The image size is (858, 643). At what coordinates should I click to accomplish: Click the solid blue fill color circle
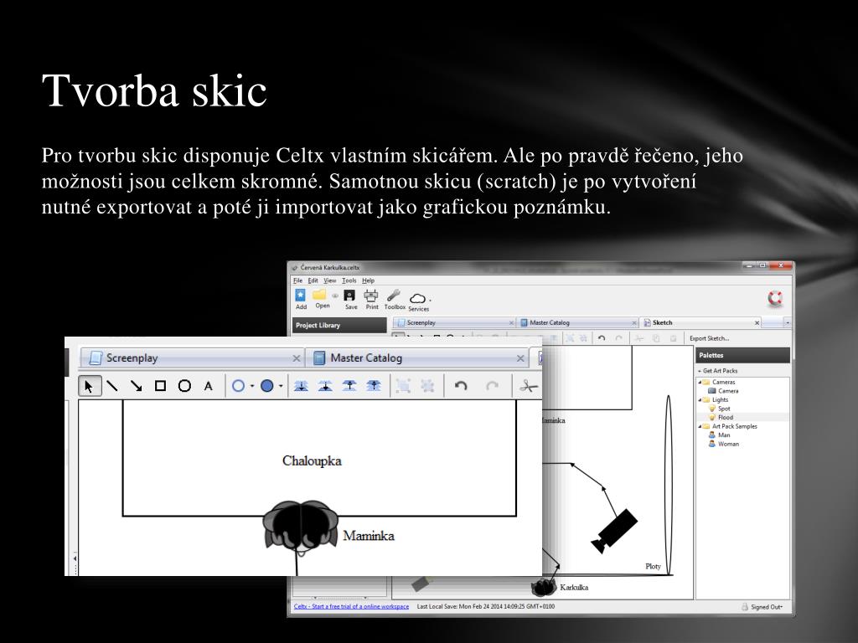coord(267,386)
